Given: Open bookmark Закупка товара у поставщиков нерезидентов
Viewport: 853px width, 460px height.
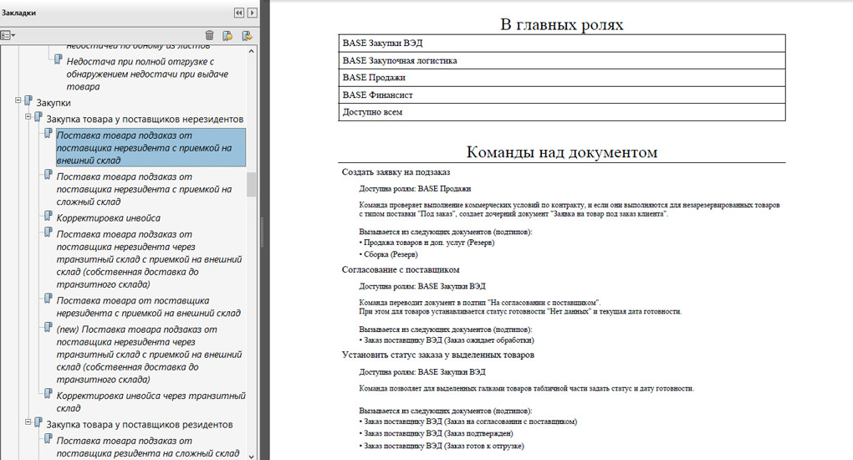Looking at the screenshot, I should coord(145,119).
